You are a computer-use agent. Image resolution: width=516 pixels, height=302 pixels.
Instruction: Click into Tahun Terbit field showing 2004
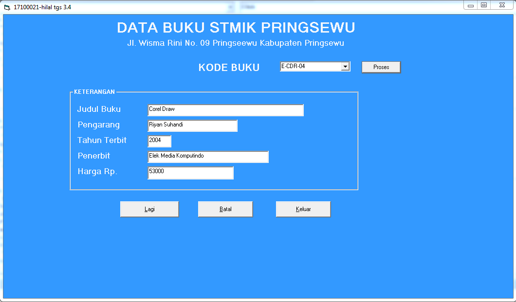pos(159,141)
